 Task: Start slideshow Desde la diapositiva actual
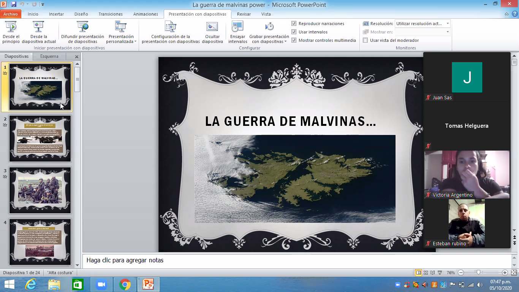coord(39,32)
